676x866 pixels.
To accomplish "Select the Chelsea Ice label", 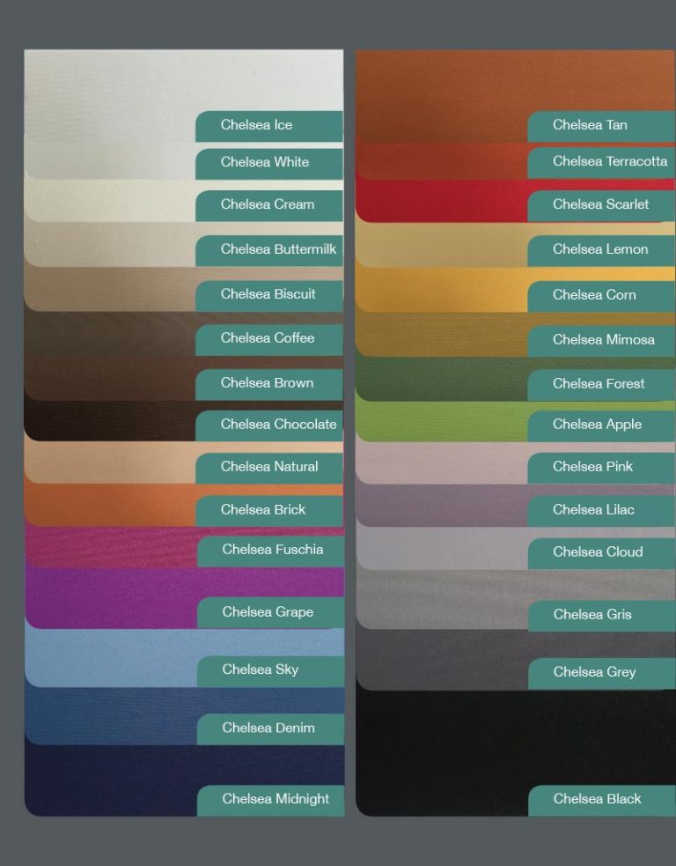I will pyautogui.click(x=269, y=126).
